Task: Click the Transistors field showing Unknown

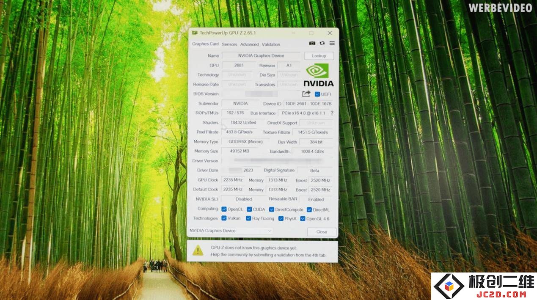Action: (289, 85)
